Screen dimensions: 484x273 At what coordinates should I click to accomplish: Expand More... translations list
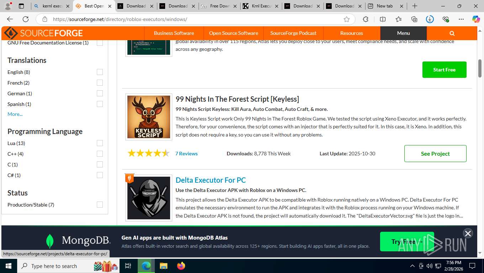[15, 114]
